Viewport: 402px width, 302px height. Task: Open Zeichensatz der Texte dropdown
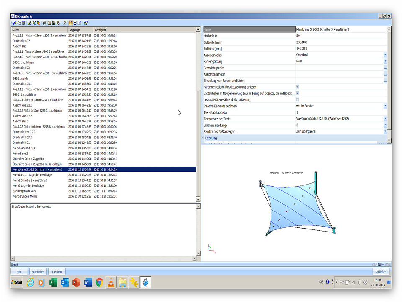click(385, 119)
